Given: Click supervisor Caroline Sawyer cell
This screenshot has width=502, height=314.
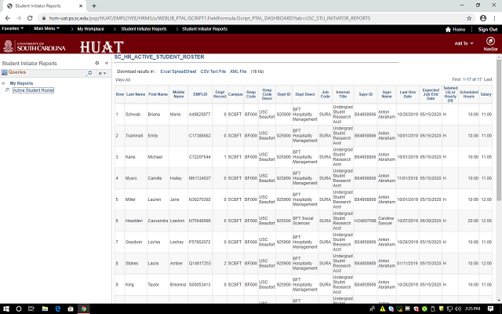Looking at the screenshot, I should 386,221.
